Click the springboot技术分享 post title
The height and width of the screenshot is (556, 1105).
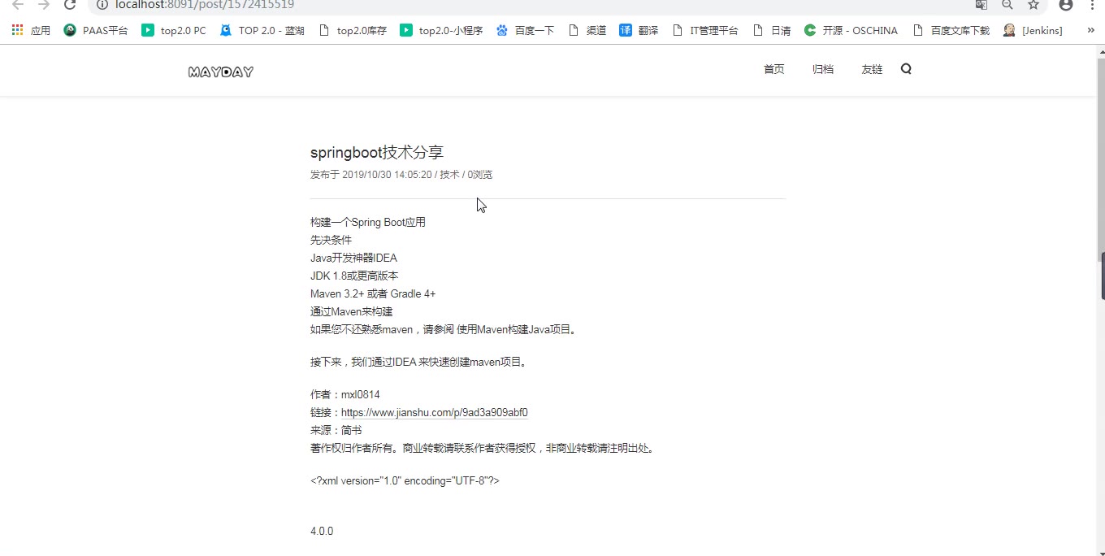(x=377, y=152)
